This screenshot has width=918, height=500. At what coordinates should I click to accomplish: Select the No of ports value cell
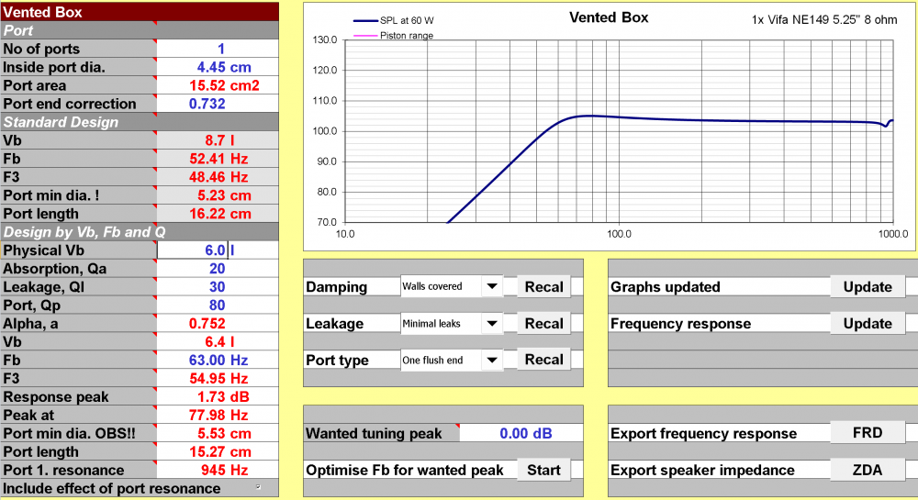coord(218,49)
